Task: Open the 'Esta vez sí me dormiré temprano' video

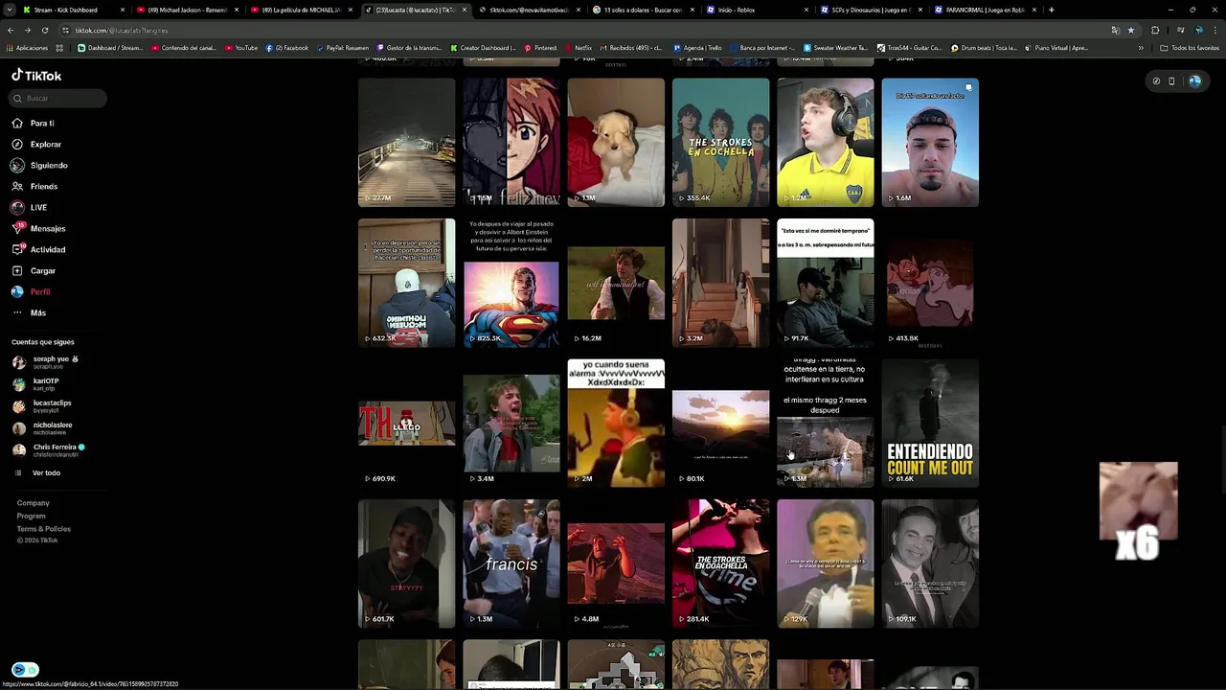Action: tap(826, 283)
